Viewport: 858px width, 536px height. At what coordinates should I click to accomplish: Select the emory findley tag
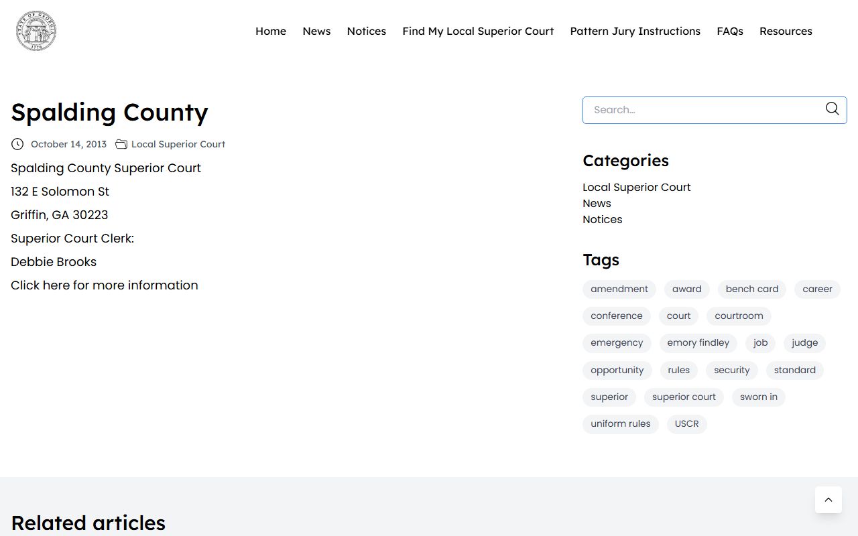[698, 343]
